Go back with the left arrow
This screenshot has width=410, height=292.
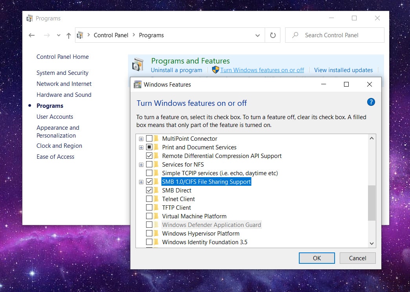[32, 35]
